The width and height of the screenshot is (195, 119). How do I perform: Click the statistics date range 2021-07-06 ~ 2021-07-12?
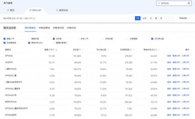[23, 18]
